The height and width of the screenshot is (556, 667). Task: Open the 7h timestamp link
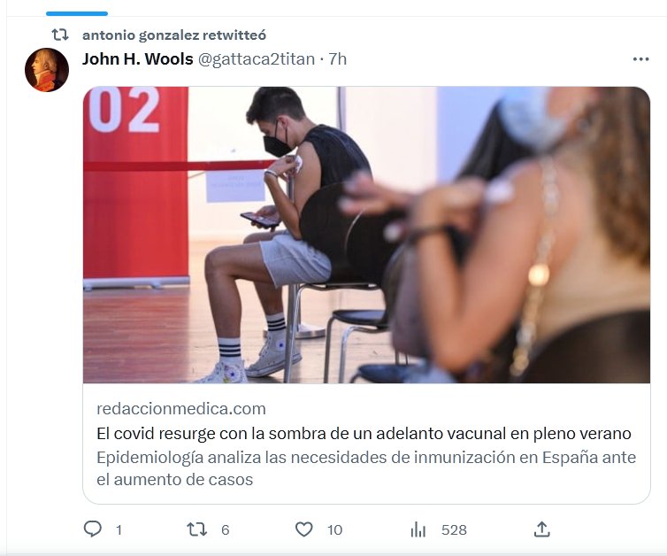point(337,59)
